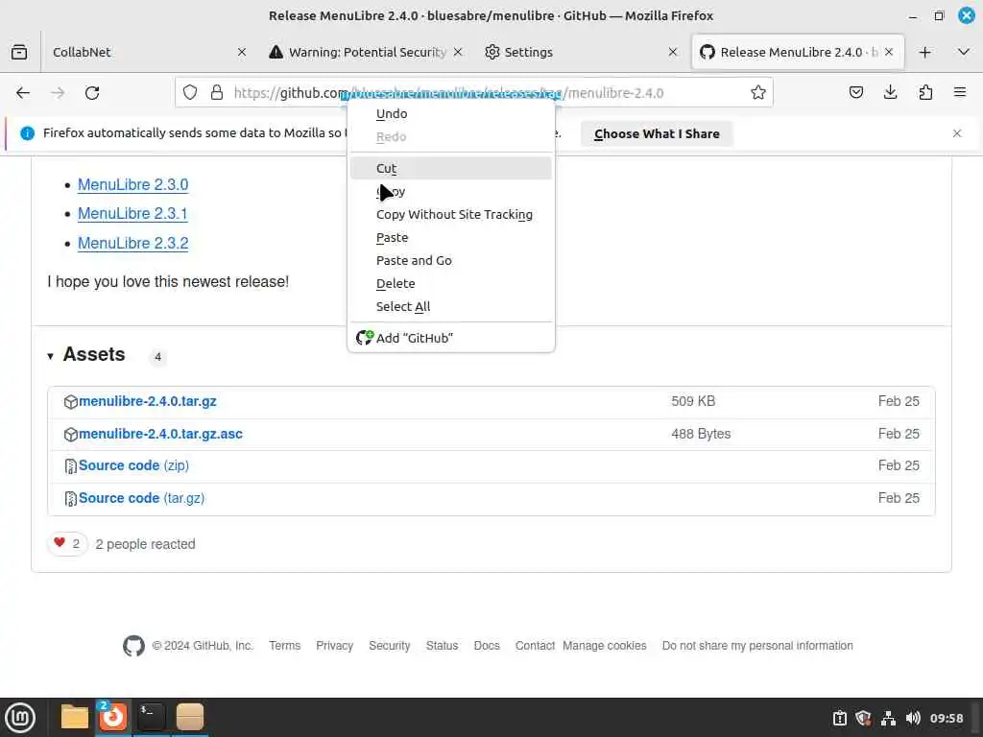Click the '2 people reacted' text
This screenshot has height=737, width=983.
pyautogui.click(x=145, y=544)
